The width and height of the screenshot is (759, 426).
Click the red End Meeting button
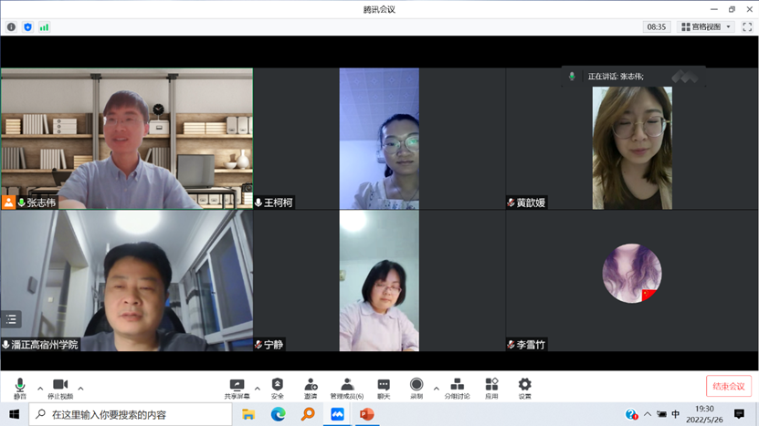728,386
